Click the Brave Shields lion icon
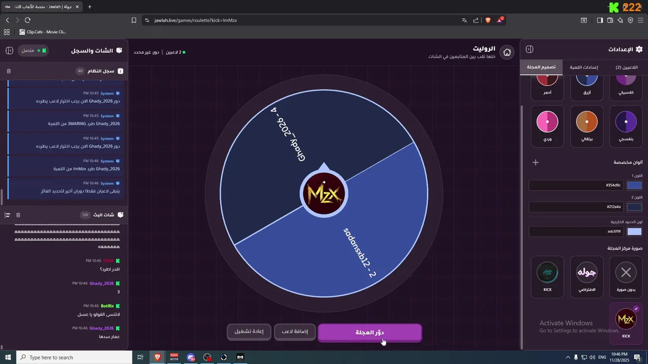The width and height of the screenshot is (648, 364). [488, 20]
